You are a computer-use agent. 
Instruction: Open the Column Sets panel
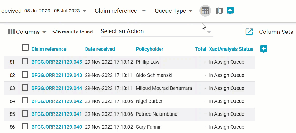point(276,32)
